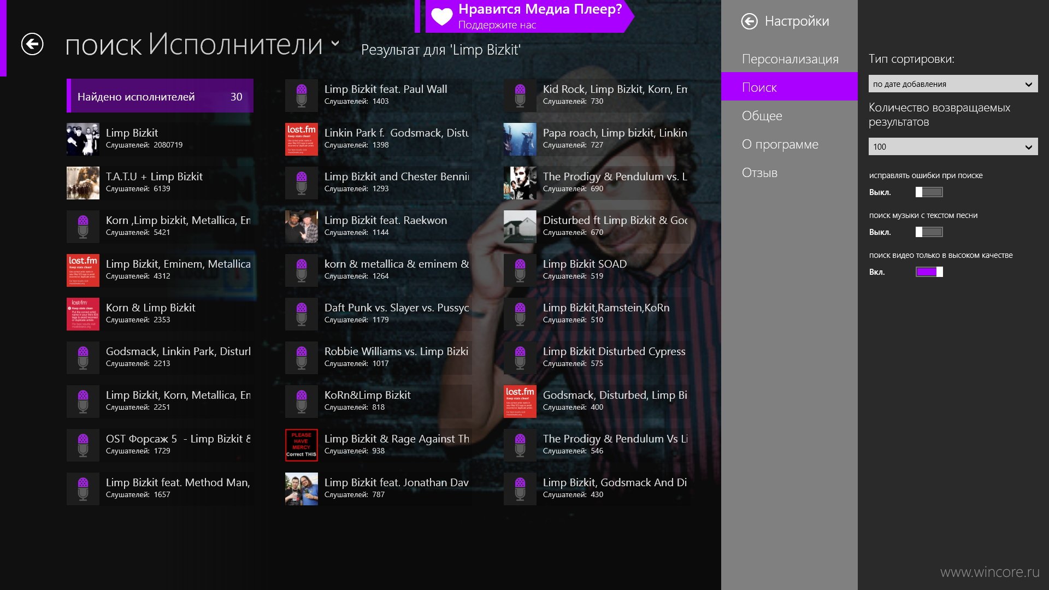Click microphone icon for Limp Bizkit SOAD

520,270
